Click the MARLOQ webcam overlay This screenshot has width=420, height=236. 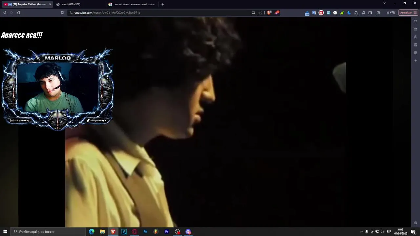58,89
